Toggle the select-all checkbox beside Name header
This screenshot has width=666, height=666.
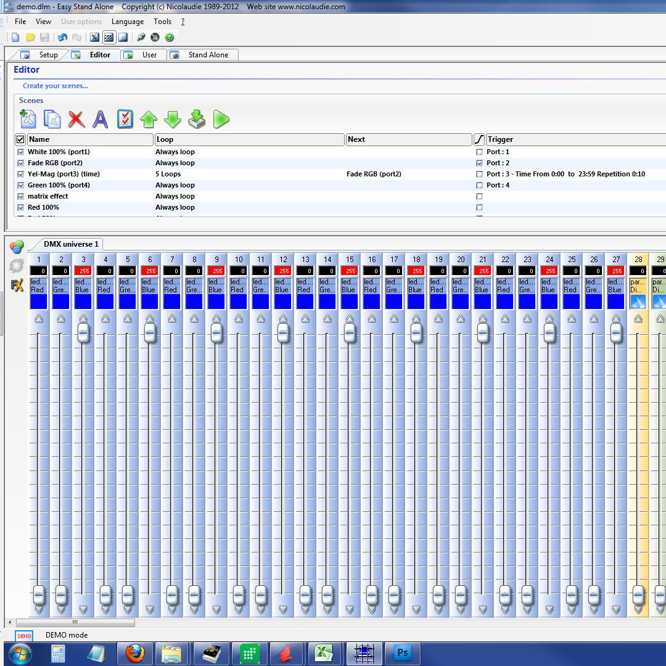click(20, 139)
